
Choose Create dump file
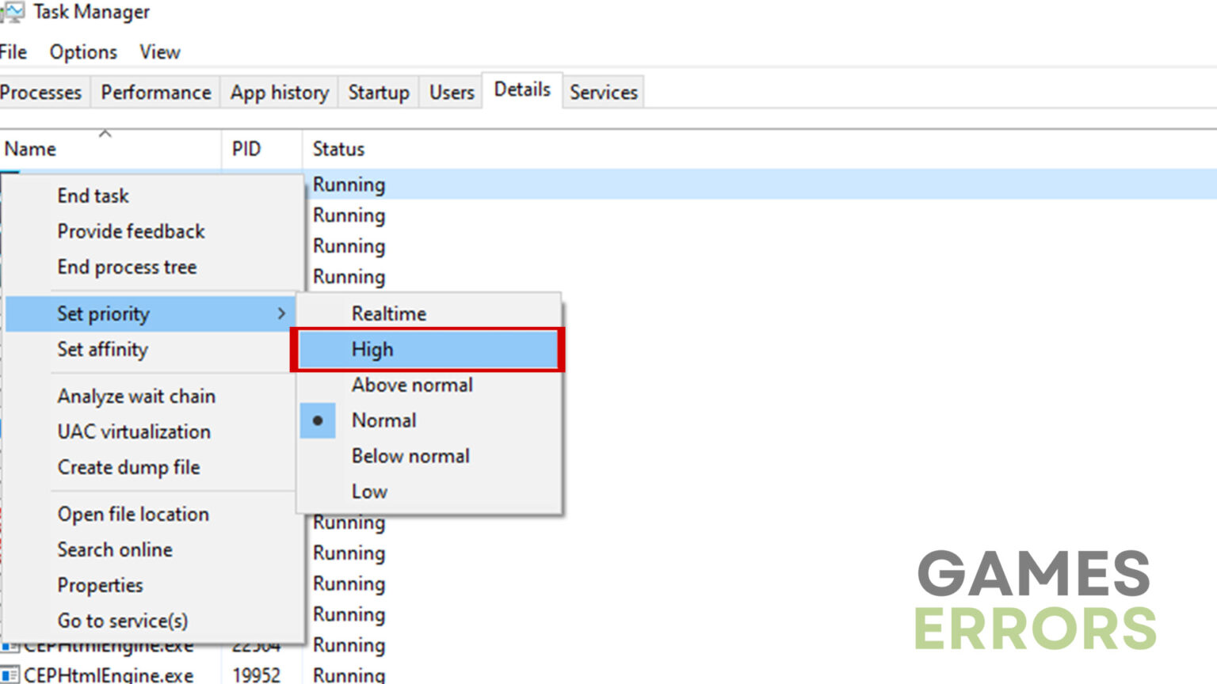pos(128,467)
